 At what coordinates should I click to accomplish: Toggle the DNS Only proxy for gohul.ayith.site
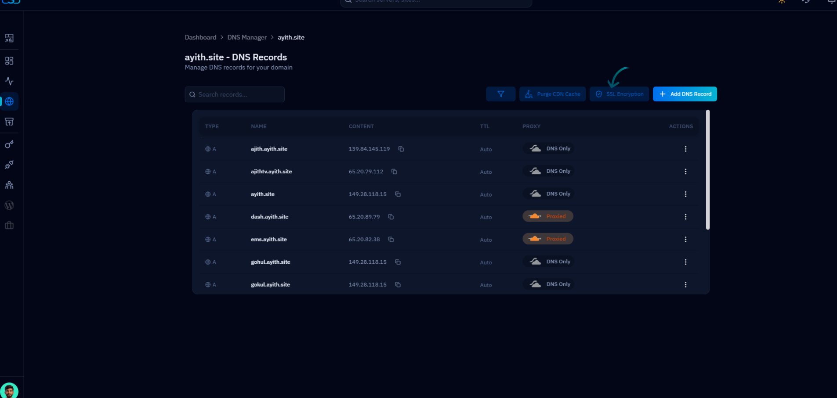[x=548, y=262]
